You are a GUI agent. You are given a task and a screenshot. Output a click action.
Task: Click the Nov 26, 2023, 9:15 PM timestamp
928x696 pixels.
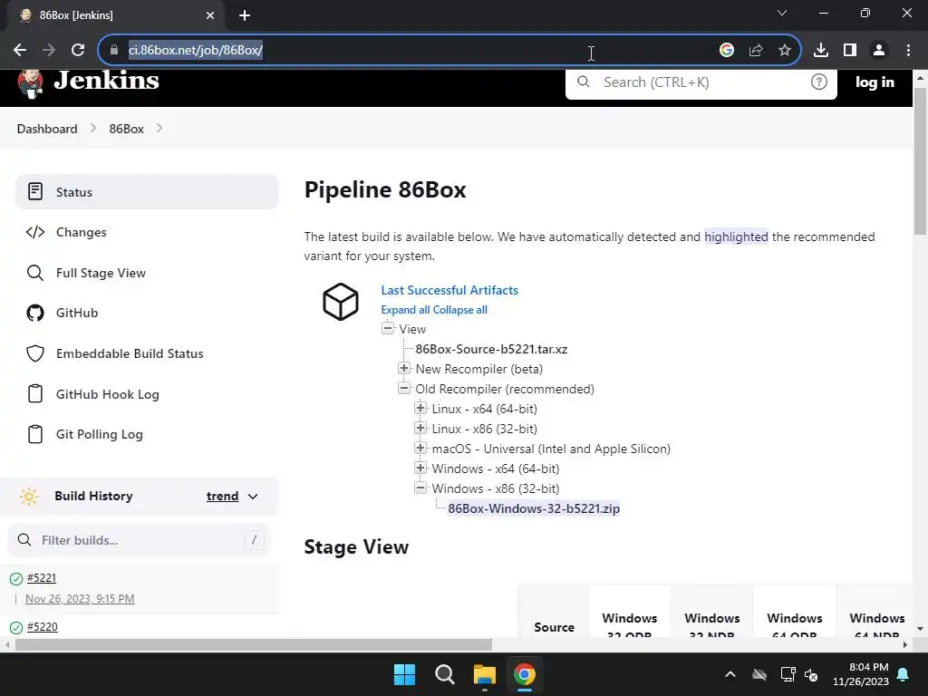coord(80,598)
